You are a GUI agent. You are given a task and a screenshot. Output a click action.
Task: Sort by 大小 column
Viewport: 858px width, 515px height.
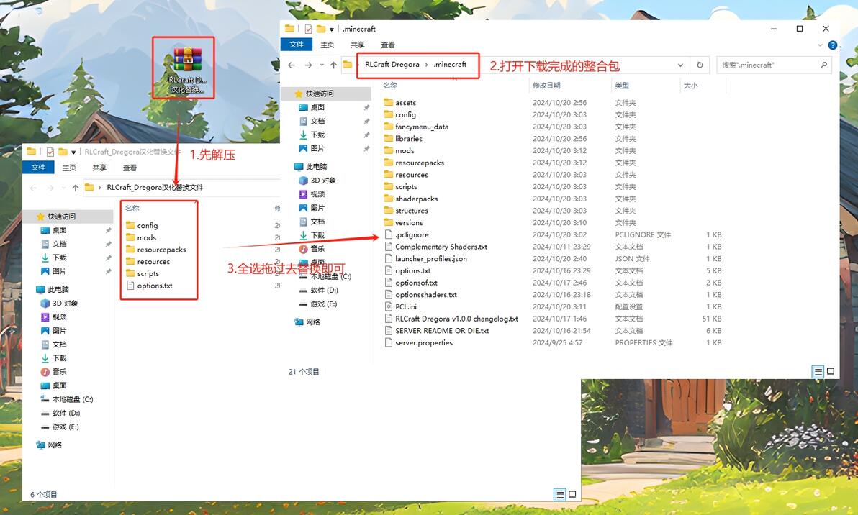(x=690, y=86)
